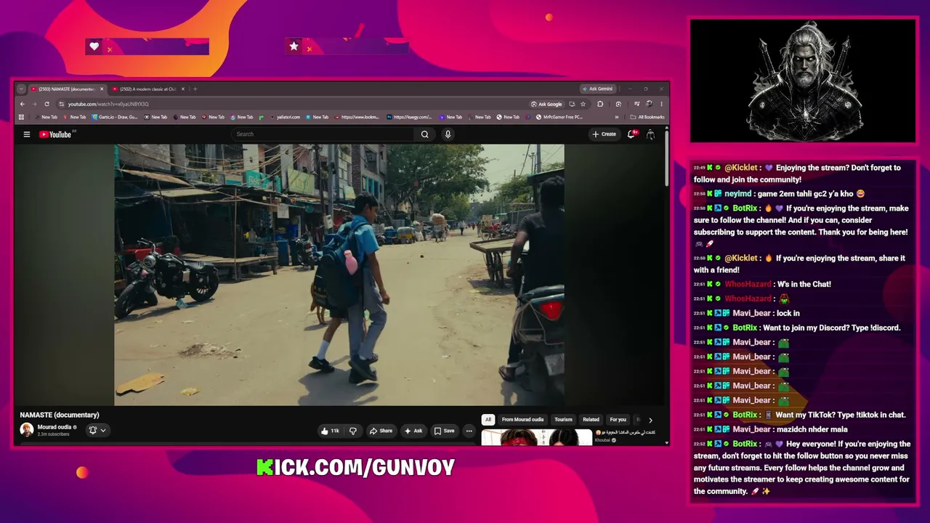Image resolution: width=930 pixels, height=523 pixels.
Task: Select the All chip filter
Action: [488, 420]
